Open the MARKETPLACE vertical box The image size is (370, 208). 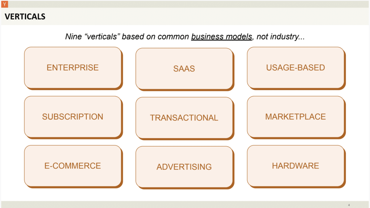pyautogui.click(x=296, y=117)
